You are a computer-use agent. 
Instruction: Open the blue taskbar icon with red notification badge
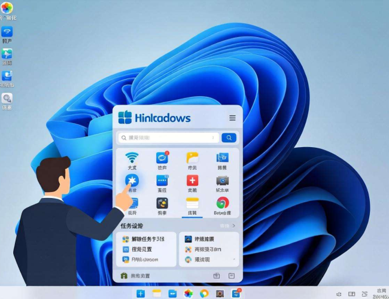tap(236, 293)
